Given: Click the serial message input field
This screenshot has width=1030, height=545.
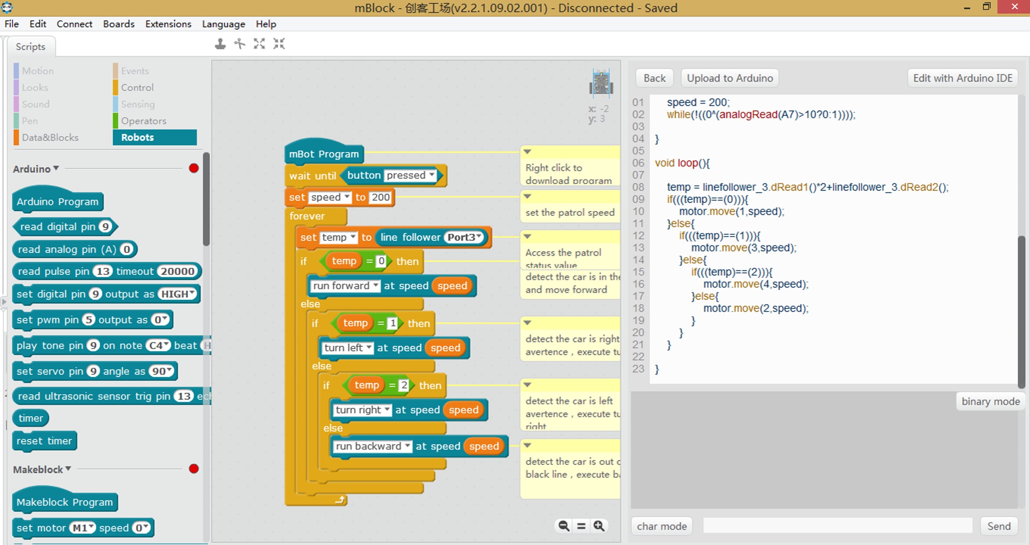Looking at the screenshot, I should pos(837,526).
